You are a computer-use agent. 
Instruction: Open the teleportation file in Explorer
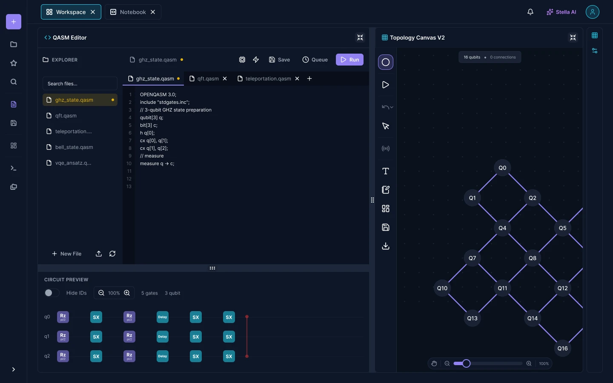click(80, 131)
